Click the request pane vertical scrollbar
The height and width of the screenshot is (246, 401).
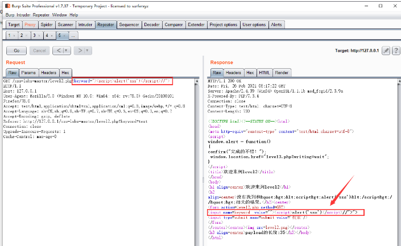[x=197, y=162]
